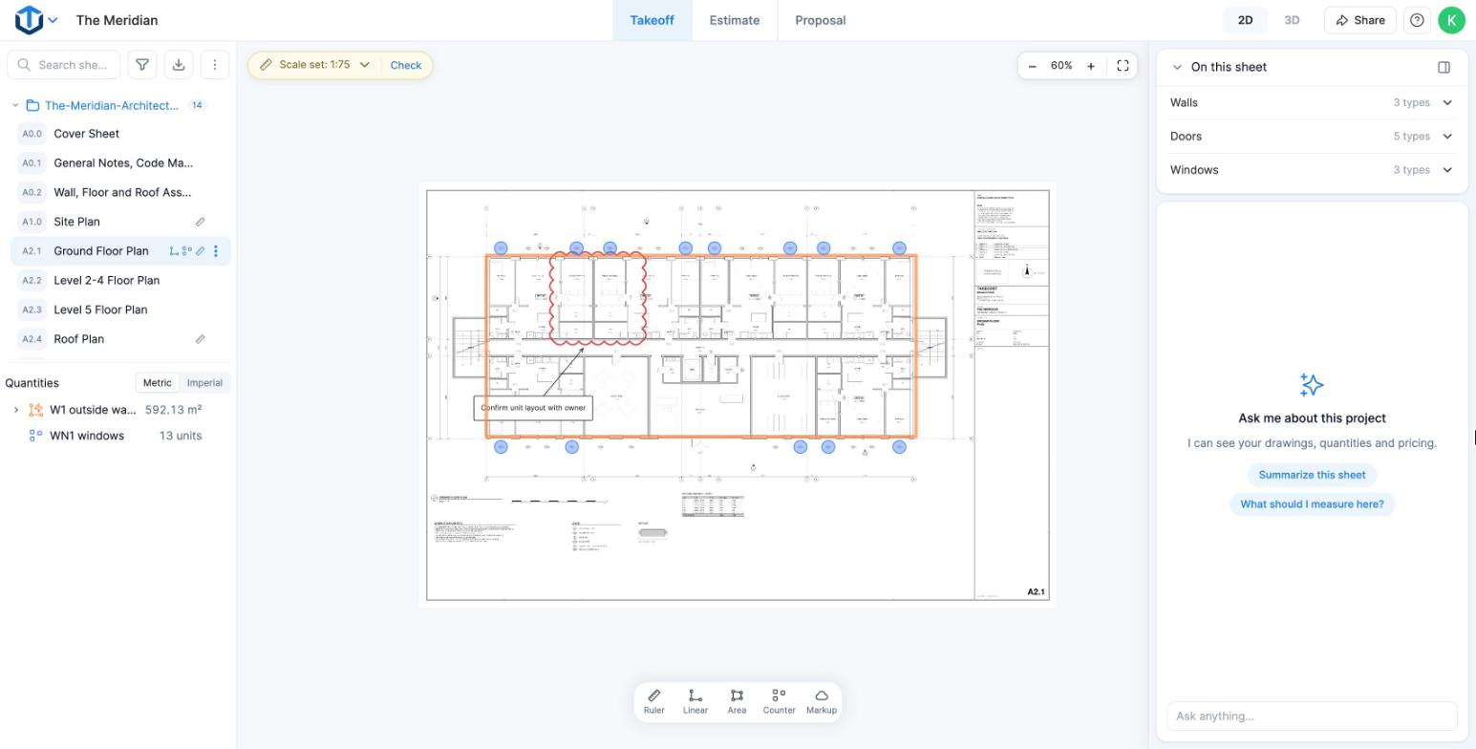Screen dimensions: 1476x749
Task: Zoom out with the minus button
Action: click(1033, 66)
